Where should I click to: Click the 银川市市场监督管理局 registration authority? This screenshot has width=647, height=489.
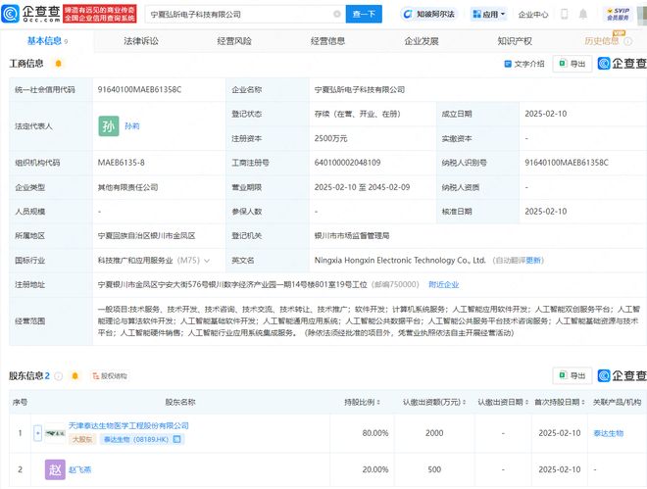point(352,236)
